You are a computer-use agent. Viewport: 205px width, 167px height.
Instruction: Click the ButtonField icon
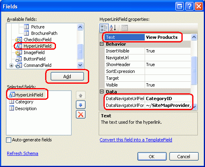(x=19, y=59)
